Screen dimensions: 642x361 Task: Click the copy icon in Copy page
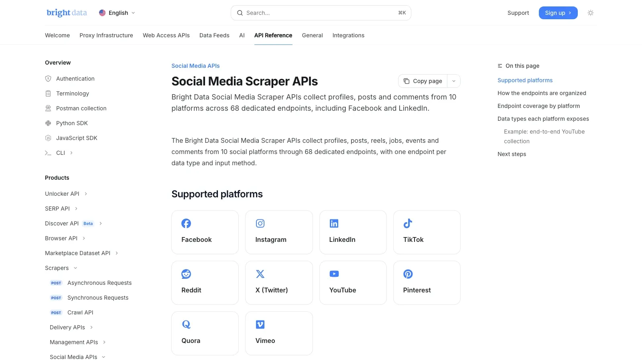coord(406,81)
